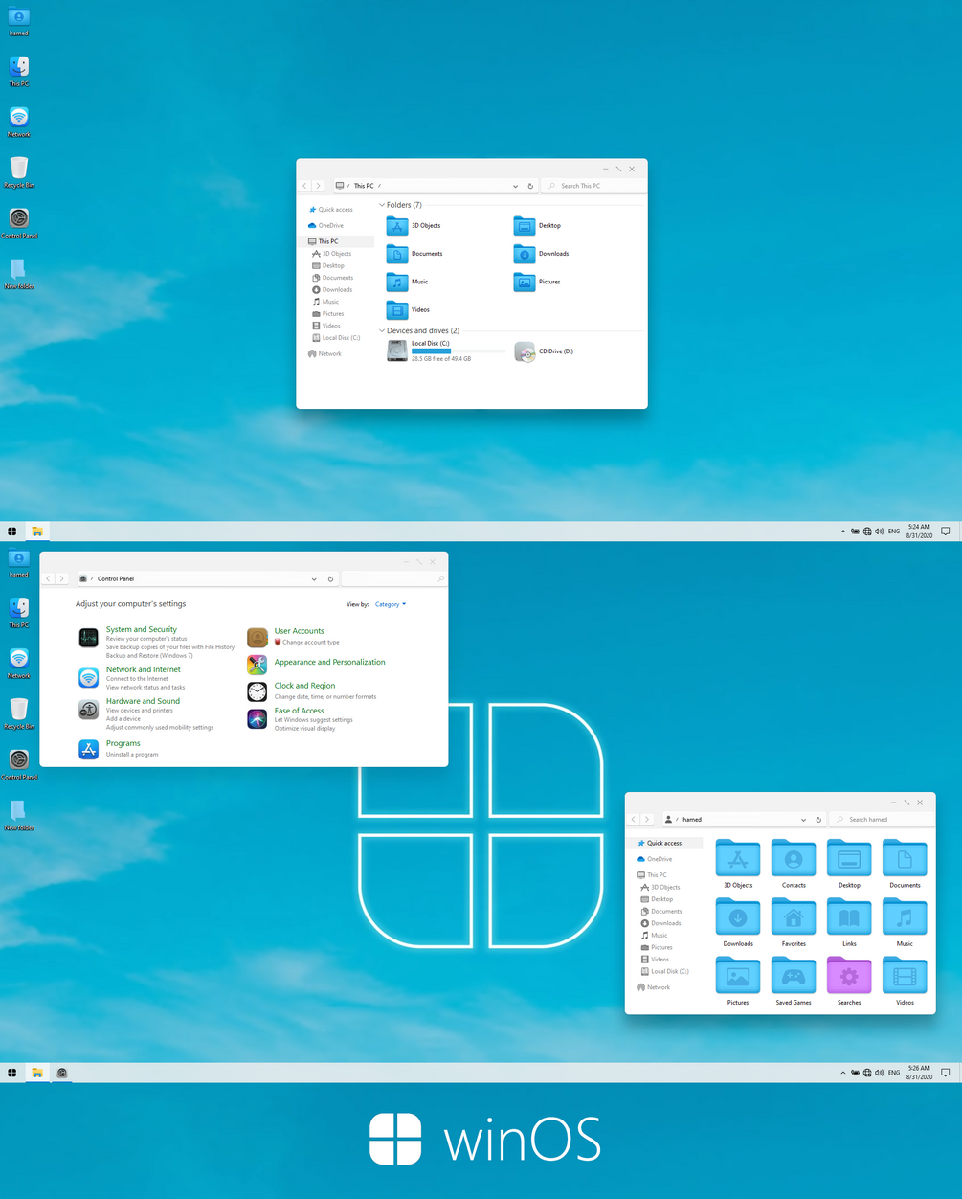Open Backup and Restore (Windows 7) link
This screenshot has width=962, height=1199.
(149, 656)
